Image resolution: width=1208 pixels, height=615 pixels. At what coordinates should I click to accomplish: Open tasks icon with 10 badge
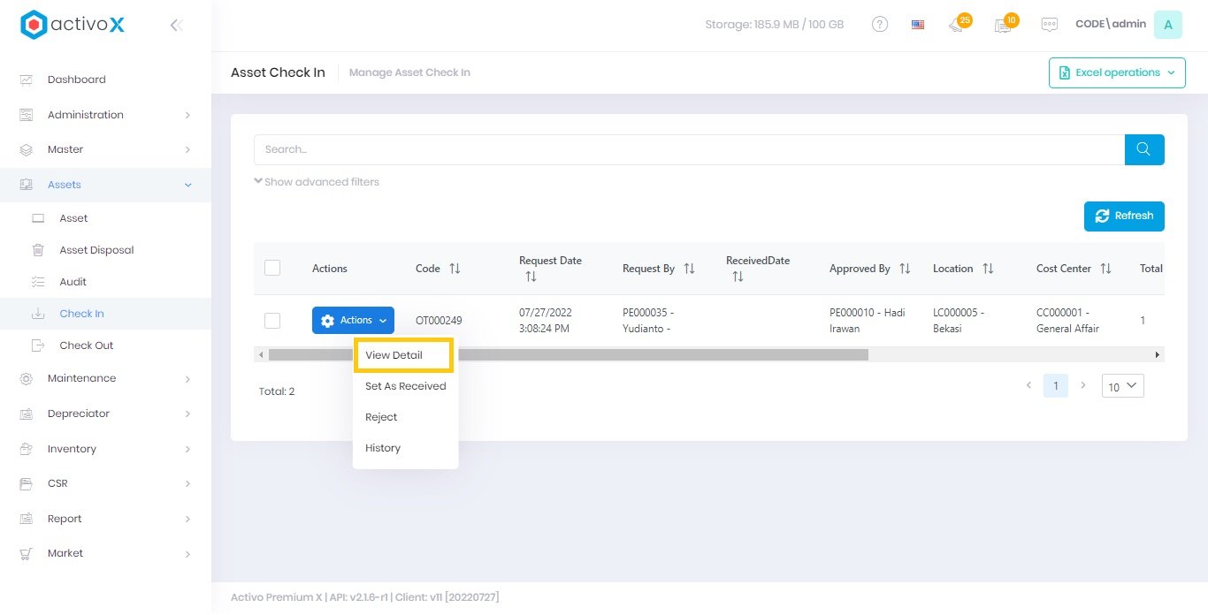(1003, 25)
